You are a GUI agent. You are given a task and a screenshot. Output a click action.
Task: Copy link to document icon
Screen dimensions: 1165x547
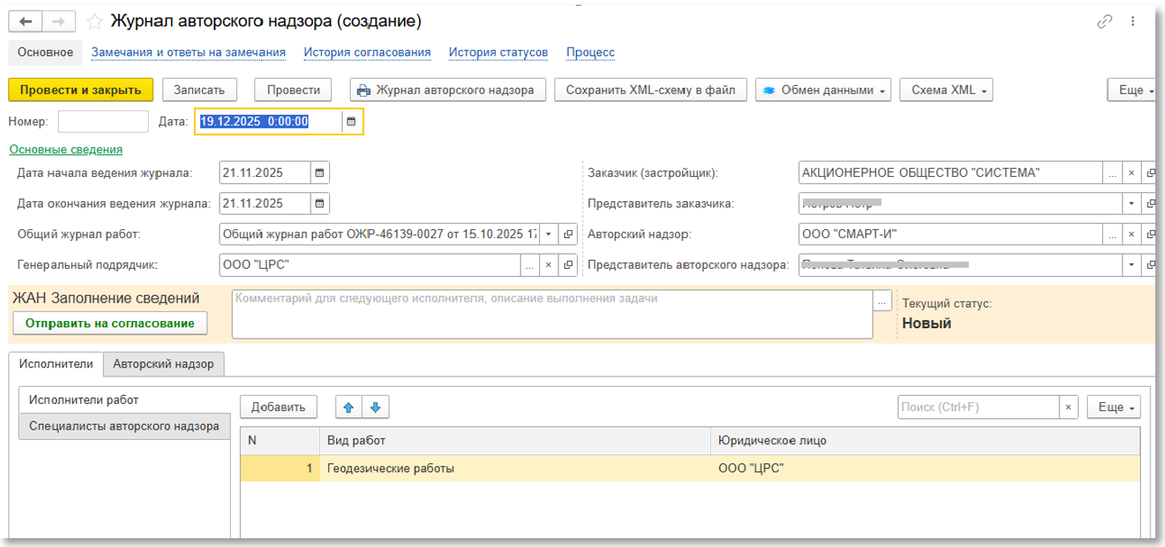pos(1105,22)
